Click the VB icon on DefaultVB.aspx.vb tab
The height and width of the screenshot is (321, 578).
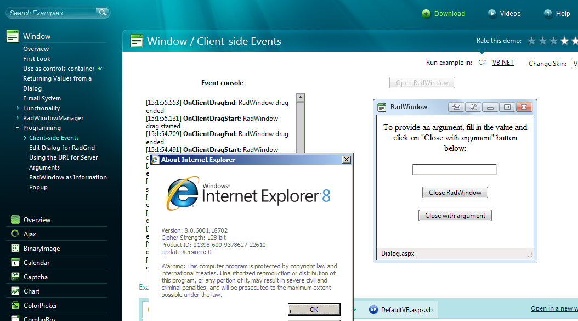point(373,310)
